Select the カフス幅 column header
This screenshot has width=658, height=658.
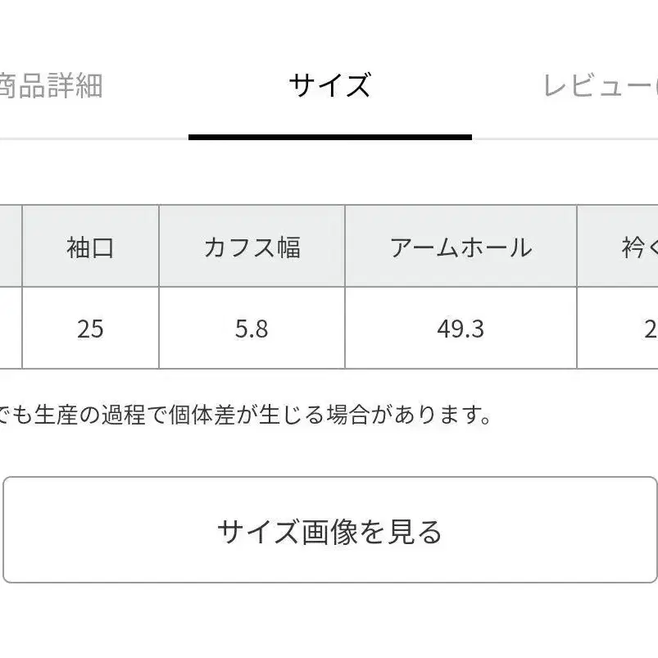click(252, 247)
